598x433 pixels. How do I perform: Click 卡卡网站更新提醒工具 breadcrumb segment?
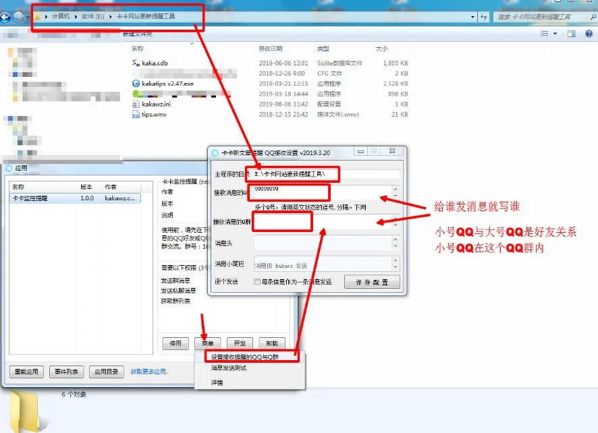146,16
